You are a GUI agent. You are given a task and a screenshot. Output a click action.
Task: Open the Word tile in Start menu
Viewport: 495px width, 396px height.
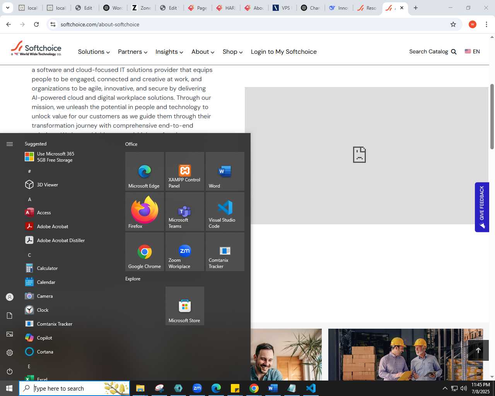click(225, 171)
